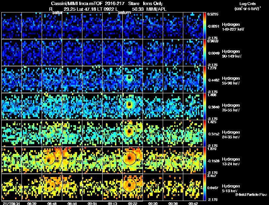
Task: Select the 09:42 panel in 90-149 keV row
Action: coord(193,53)
